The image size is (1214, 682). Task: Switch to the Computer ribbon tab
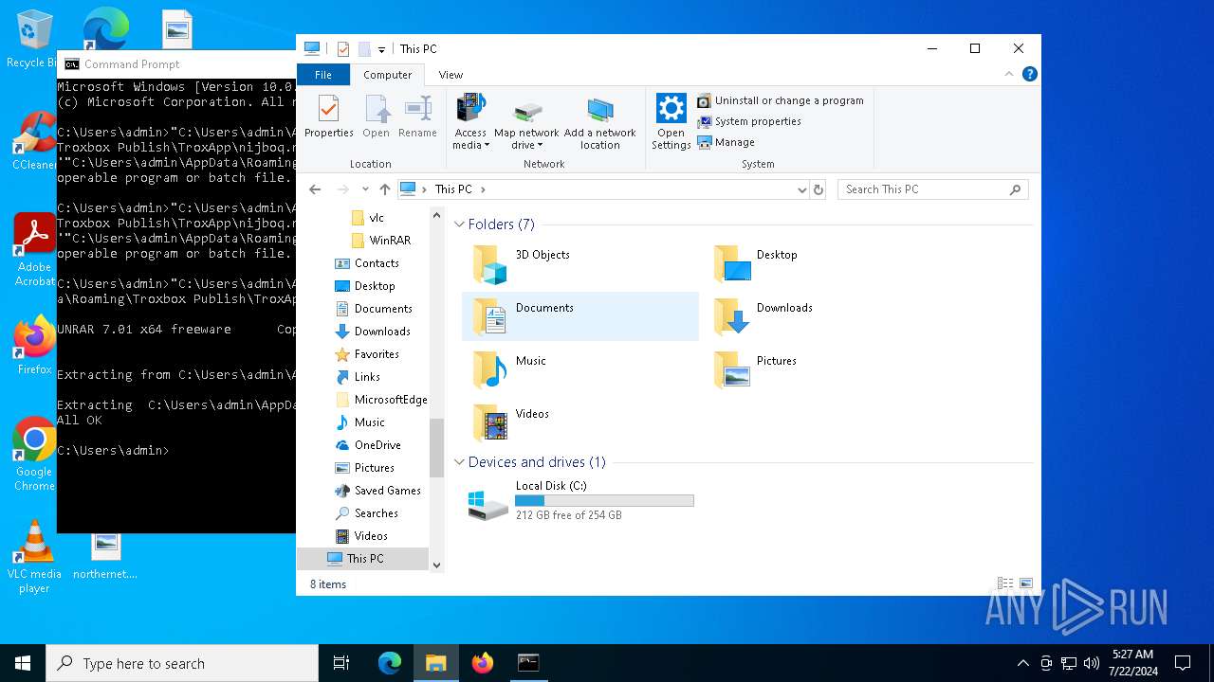pyautogui.click(x=387, y=75)
